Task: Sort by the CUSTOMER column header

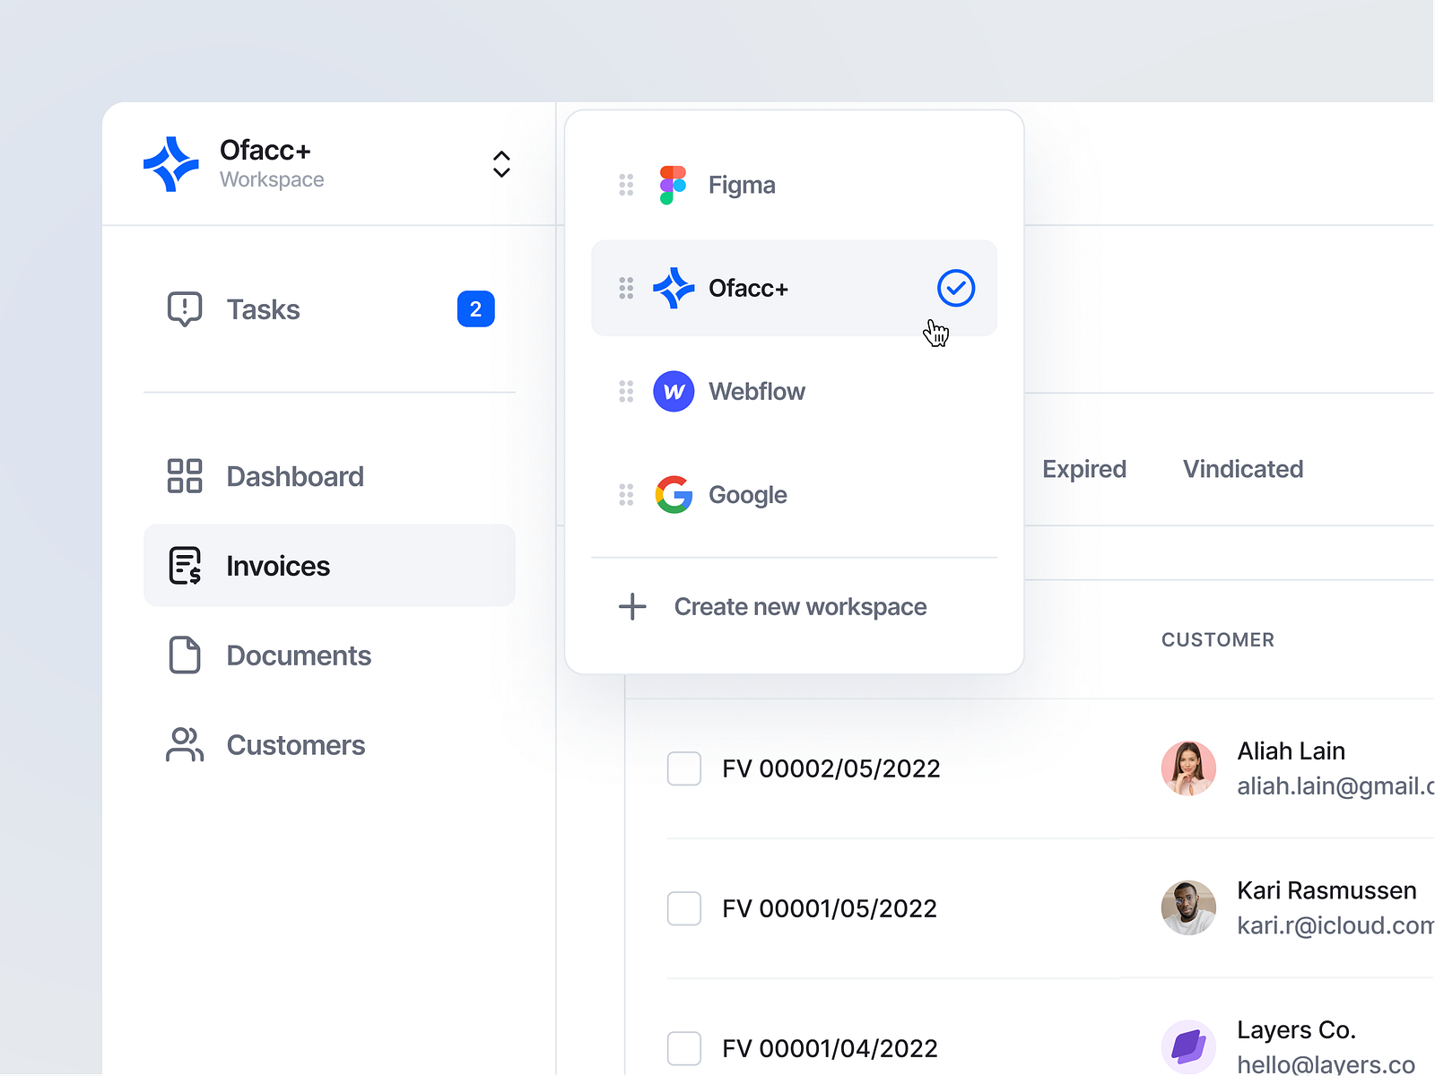Action: (x=1218, y=639)
